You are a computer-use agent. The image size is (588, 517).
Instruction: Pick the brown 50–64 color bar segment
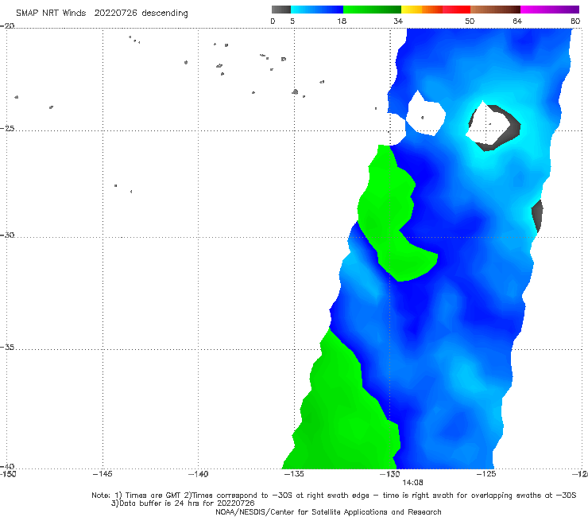(495, 10)
